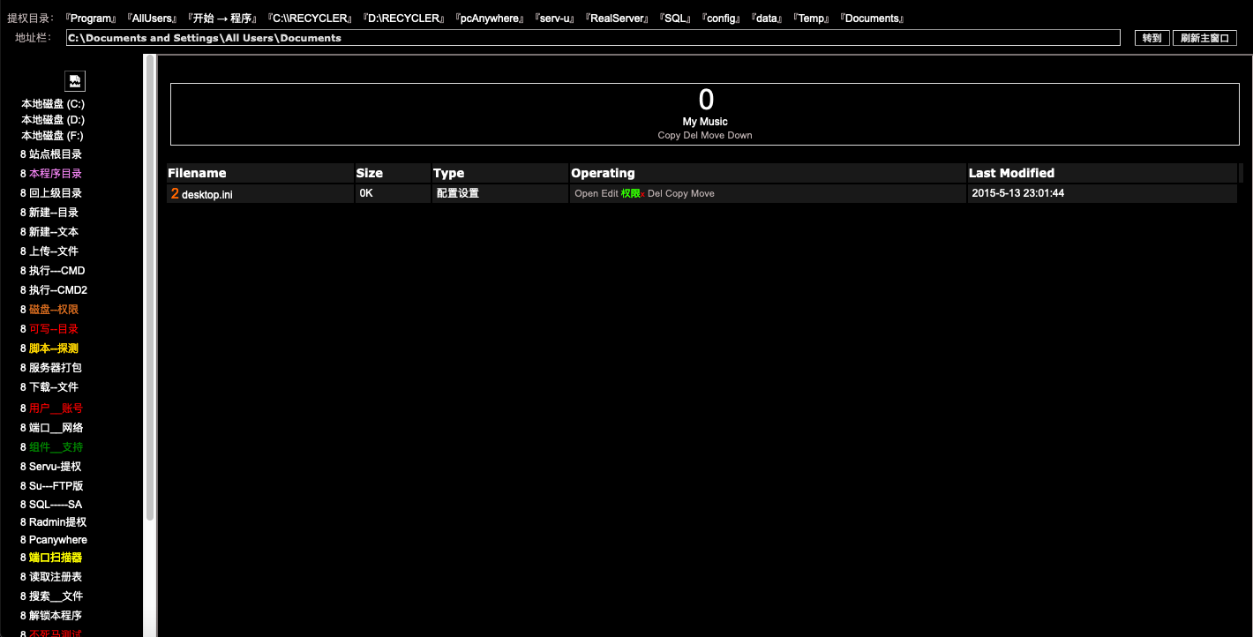Image resolution: width=1253 pixels, height=637 pixels.
Task: Click Del under My Music folder
Action: [x=691, y=136]
